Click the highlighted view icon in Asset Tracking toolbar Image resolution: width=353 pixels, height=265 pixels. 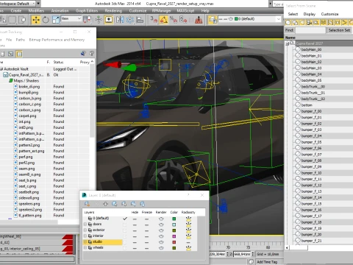(x=19, y=54)
